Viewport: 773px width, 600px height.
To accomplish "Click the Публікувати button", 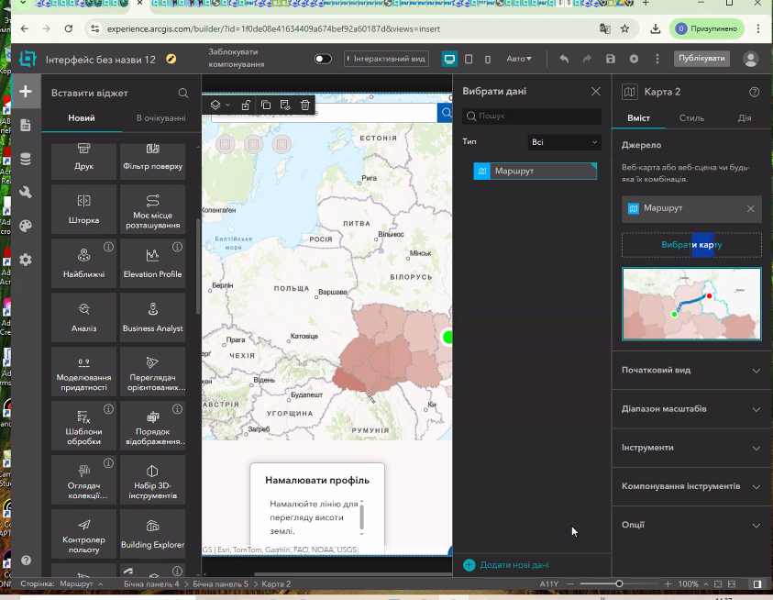I will (x=701, y=59).
